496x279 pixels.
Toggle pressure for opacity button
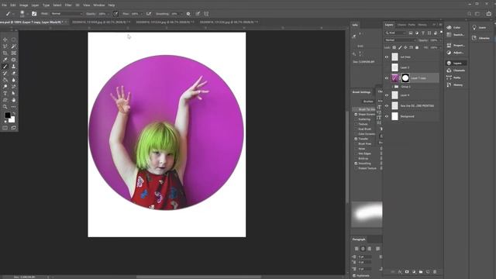click(115, 14)
